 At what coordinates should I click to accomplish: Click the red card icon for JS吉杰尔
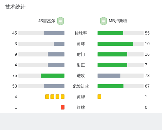tap(62, 107)
